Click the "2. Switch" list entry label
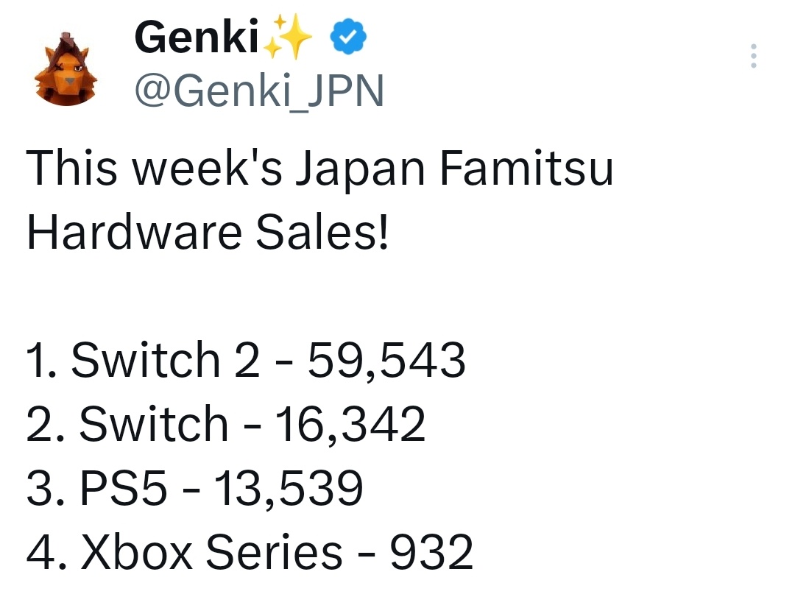 127,425
